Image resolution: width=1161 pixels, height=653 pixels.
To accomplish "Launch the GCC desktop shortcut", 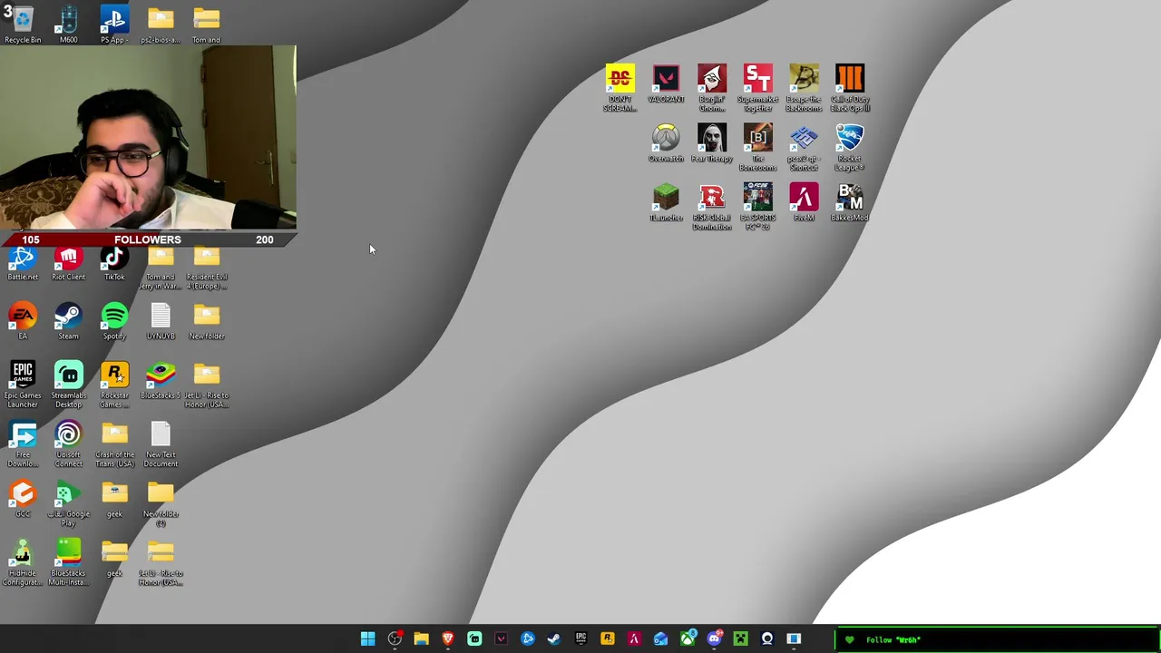I will tap(23, 499).
